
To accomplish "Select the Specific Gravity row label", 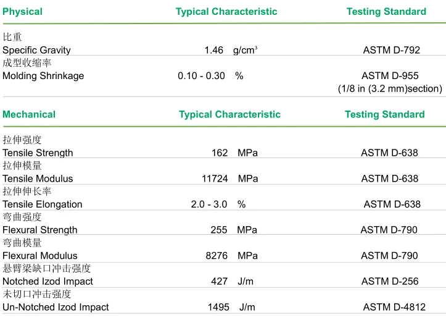I will 36,50.
